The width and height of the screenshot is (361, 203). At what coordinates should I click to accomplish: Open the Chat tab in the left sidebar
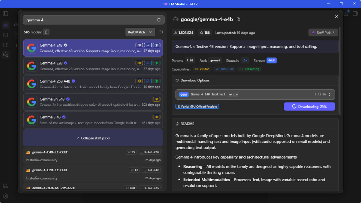(x=6, y=25)
